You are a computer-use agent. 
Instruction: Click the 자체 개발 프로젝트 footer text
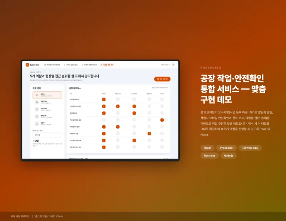tap(20, 216)
